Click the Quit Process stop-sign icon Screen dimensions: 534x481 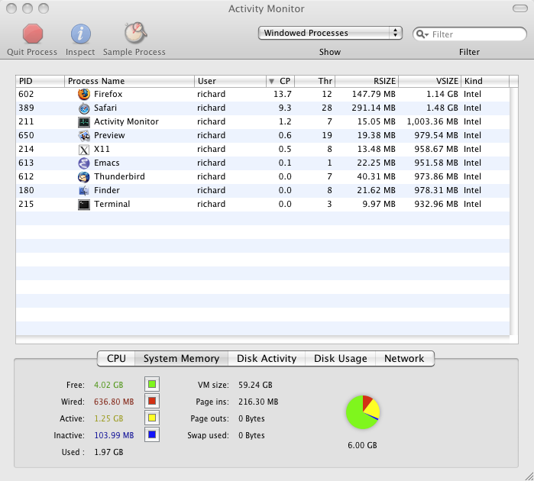32,34
